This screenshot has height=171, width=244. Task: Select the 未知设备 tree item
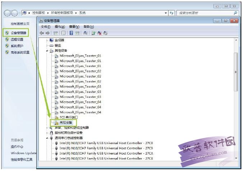[x=66, y=123]
